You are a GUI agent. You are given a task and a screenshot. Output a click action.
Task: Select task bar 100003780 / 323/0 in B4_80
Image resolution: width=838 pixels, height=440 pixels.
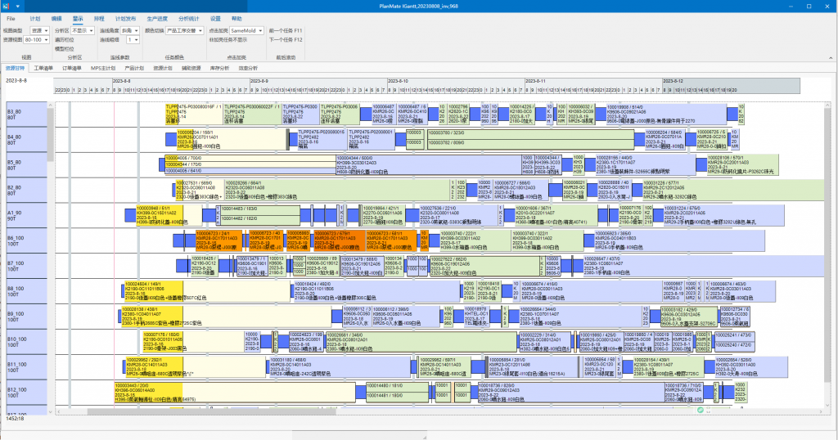530,132
